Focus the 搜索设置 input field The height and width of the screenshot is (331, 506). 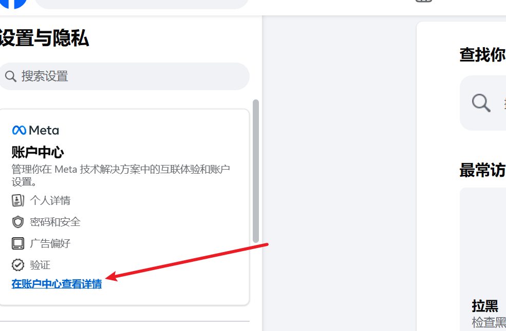click(124, 76)
